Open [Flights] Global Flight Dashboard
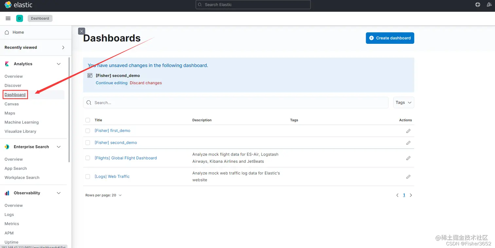The height and width of the screenshot is (248, 495). (126, 158)
